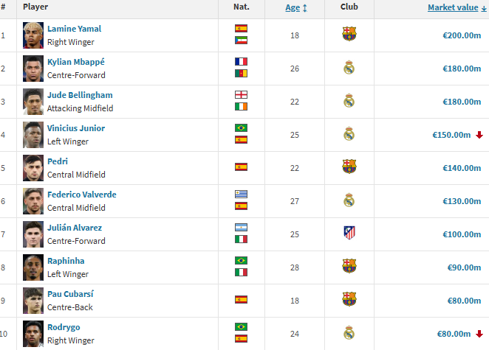Click Julián Alvarez's €100.00m market value

click(462, 234)
